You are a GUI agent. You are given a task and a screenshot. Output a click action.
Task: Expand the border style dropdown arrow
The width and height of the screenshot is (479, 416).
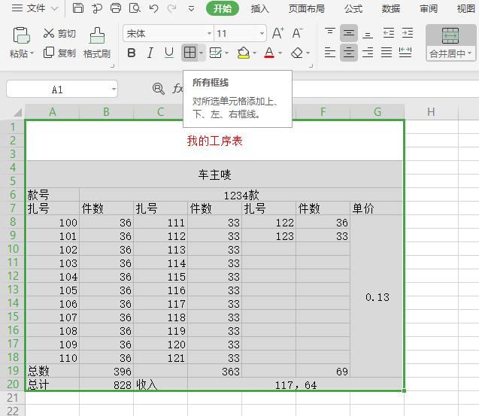tap(201, 53)
